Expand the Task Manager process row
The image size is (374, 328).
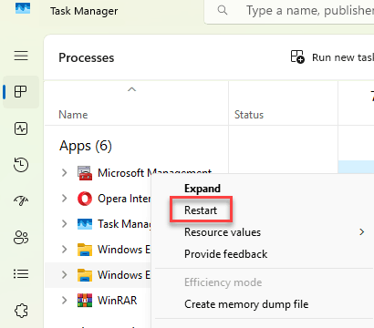pos(64,224)
